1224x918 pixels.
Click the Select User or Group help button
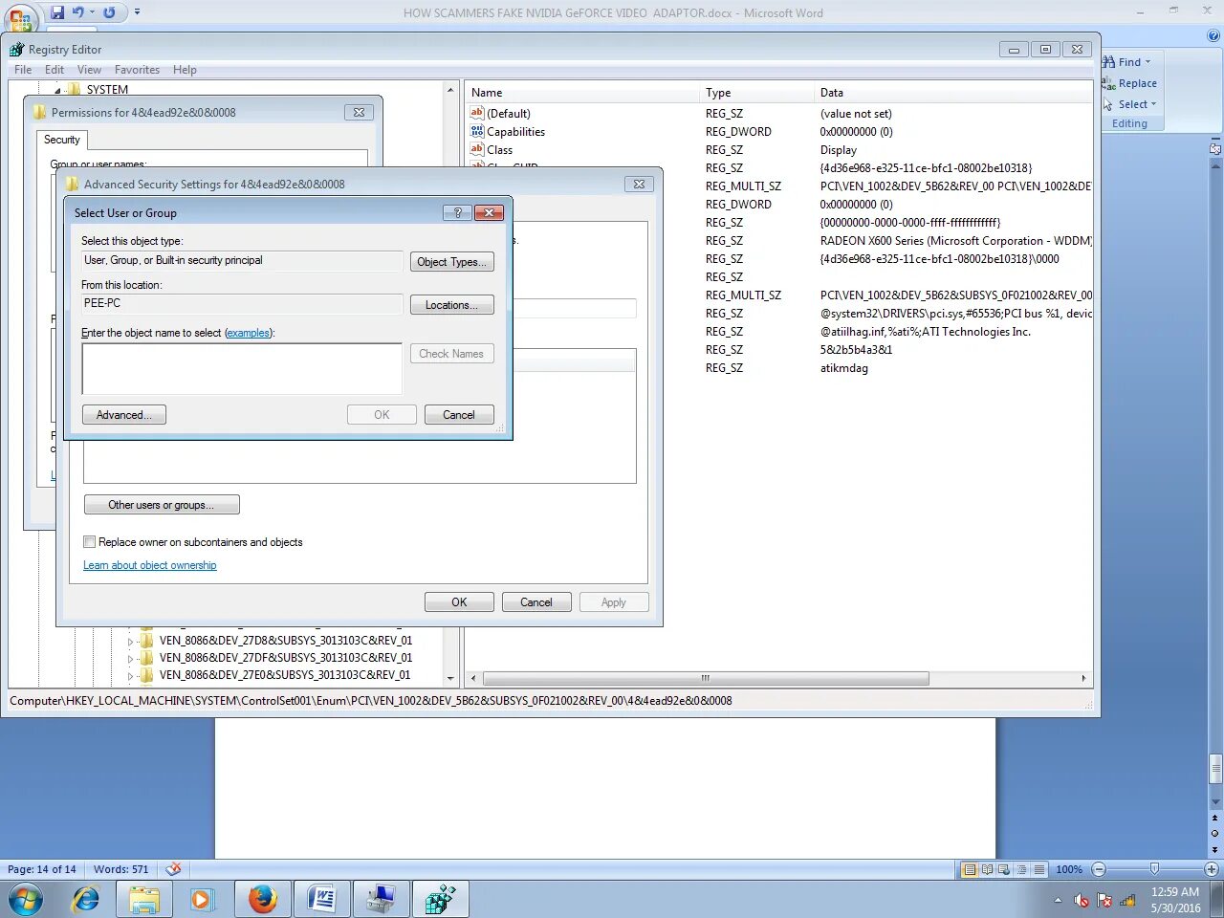[x=457, y=212]
